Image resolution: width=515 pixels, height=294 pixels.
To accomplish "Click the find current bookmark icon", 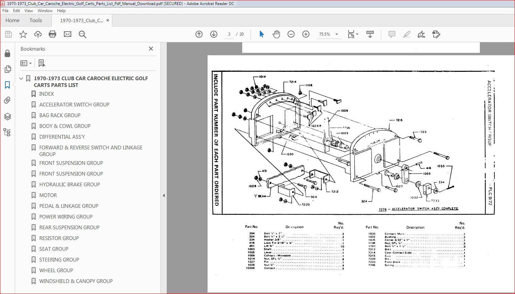I will (42, 63).
